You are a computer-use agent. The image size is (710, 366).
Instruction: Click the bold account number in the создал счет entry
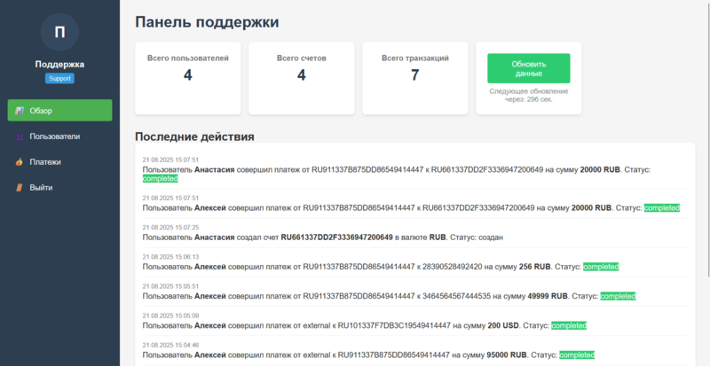[x=337, y=238]
